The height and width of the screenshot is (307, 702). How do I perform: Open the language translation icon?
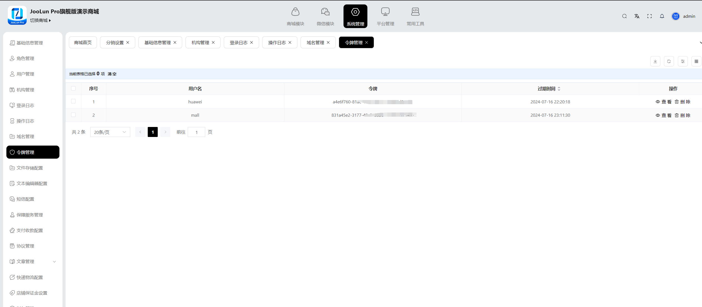pos(637,16)
